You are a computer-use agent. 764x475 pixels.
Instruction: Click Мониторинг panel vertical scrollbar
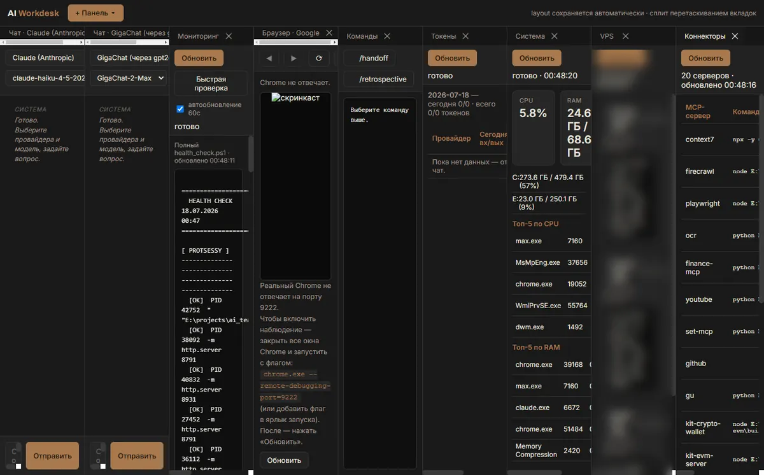[251, 153]
